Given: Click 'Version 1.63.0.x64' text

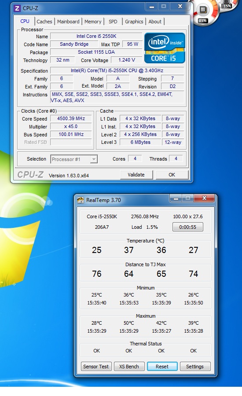Looking at the screenshot, I should pyautogui.click(x=69, y=176).
